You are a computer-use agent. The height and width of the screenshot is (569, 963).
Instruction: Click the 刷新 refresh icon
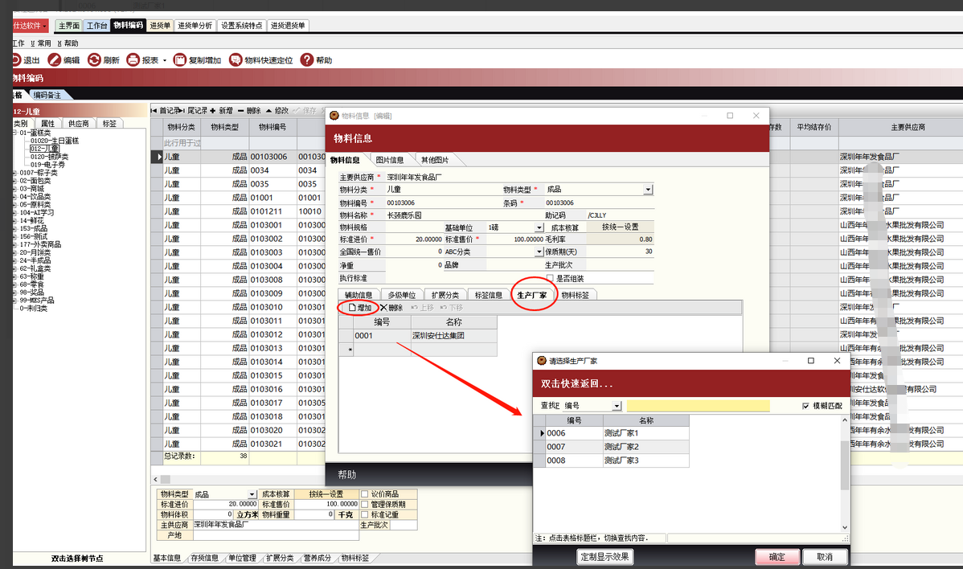click(94, 59)
